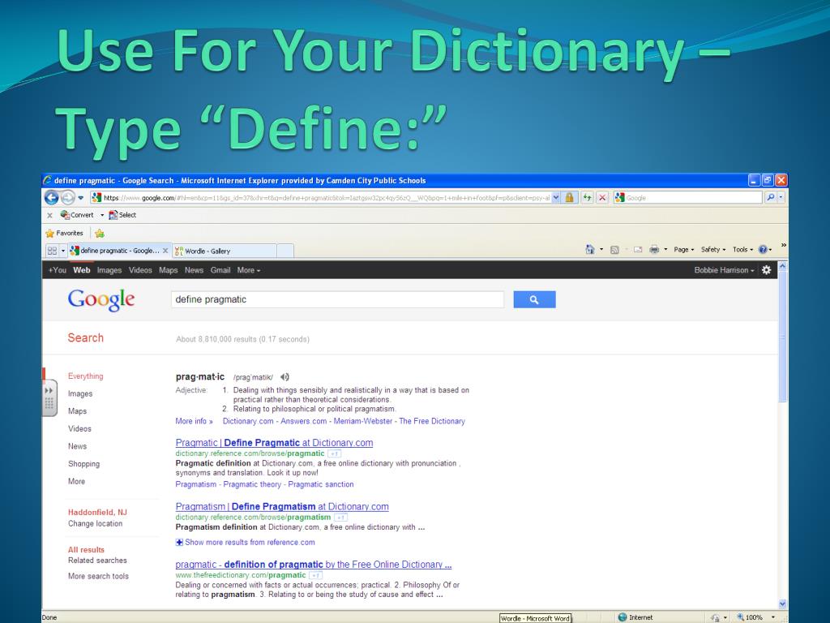Play the pragmatic pronunciation speaker icon

(x=285, y=377)
